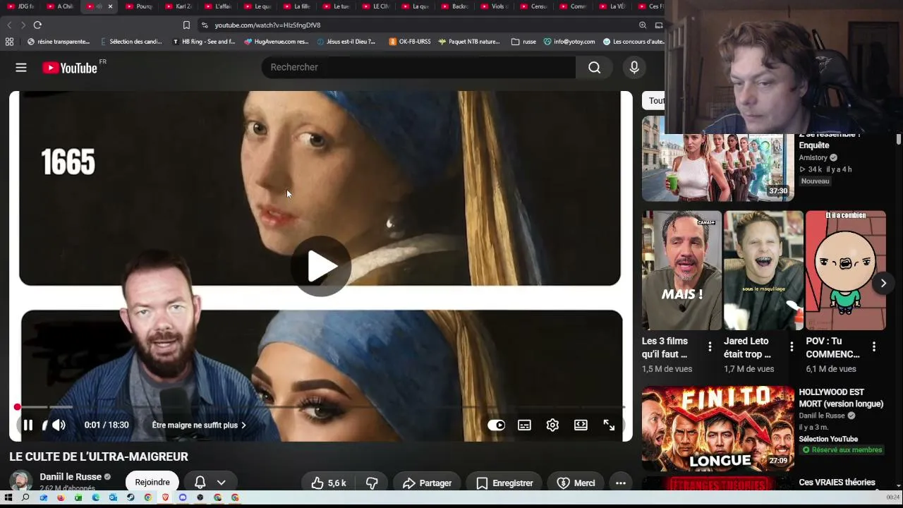The height and width of the screenshot is (508, 903).
Task: Show more shorts with the next arrow
Action: tap(883, 283)
